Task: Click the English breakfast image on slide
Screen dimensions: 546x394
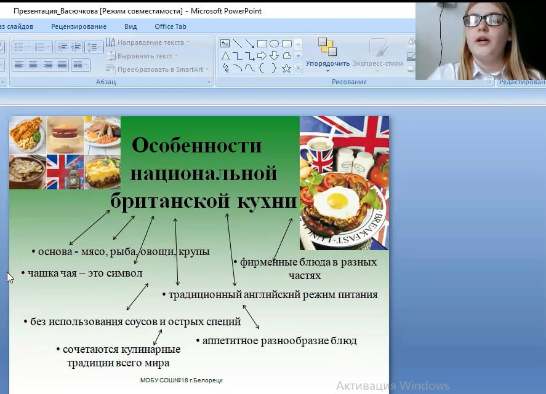Action: tap(343, 183)
